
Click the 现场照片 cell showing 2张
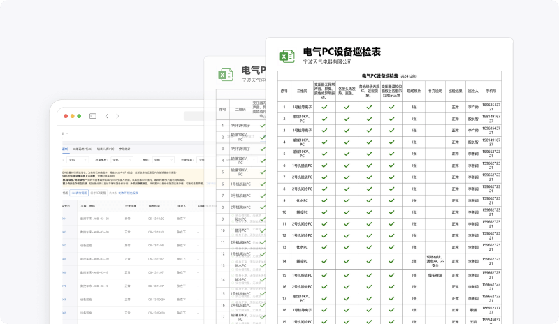click(414, 260)
